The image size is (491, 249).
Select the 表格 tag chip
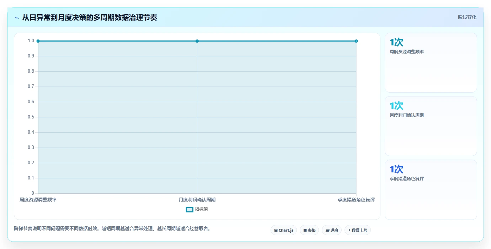[309, 230]
